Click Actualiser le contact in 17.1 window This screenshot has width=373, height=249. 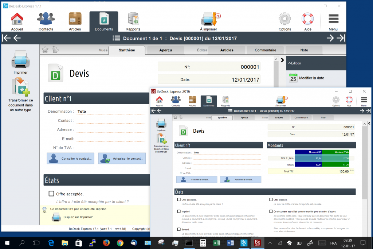(122, 158)
